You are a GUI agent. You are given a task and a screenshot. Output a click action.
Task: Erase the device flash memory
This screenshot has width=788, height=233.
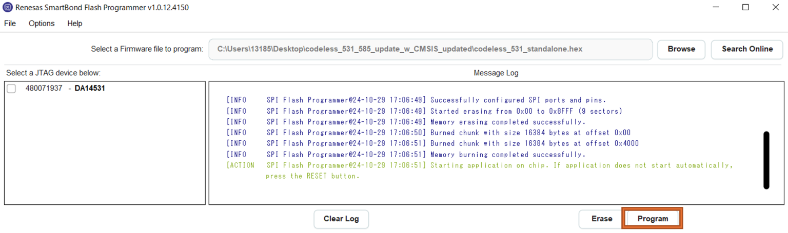click(x=601, y=219)
